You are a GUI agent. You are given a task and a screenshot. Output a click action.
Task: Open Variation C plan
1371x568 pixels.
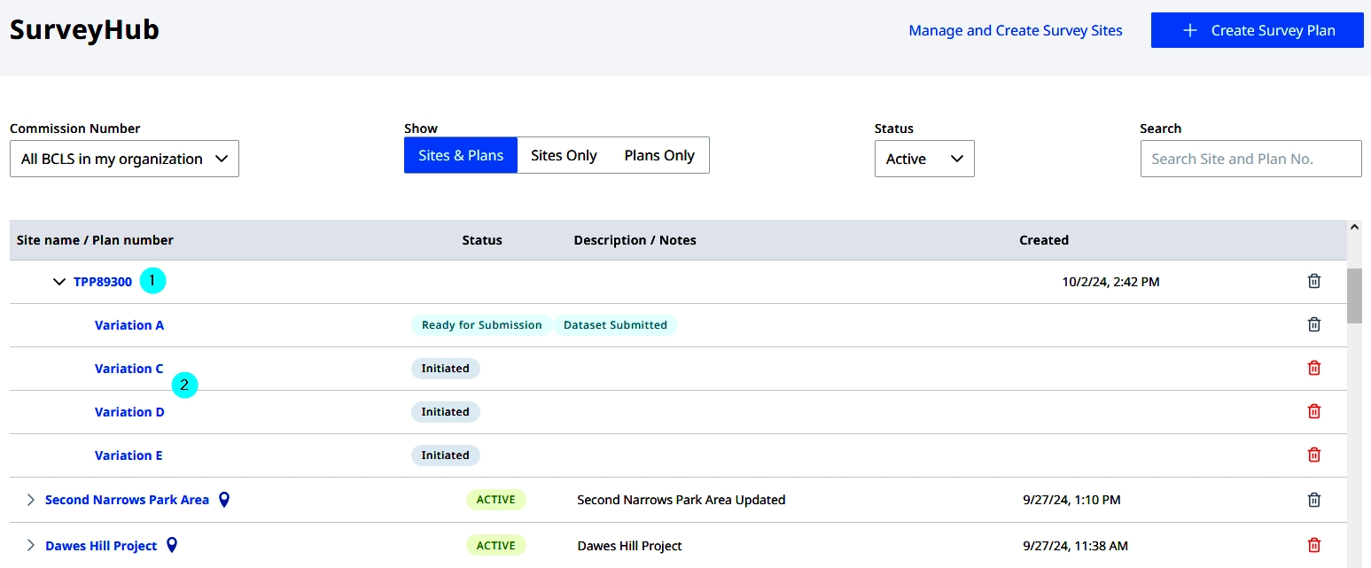(x=129, y=369)
